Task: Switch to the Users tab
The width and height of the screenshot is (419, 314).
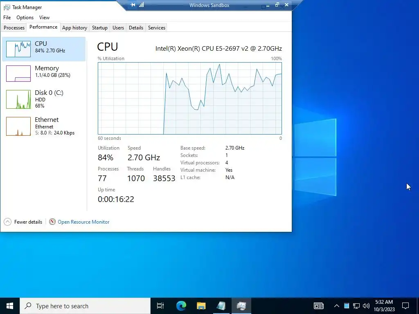Action: (x=118, y=28)
